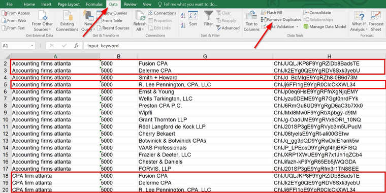Choose From Table in Get & Transform
Viewport: 386px width, 193px height.
click(x=110, y=21)
